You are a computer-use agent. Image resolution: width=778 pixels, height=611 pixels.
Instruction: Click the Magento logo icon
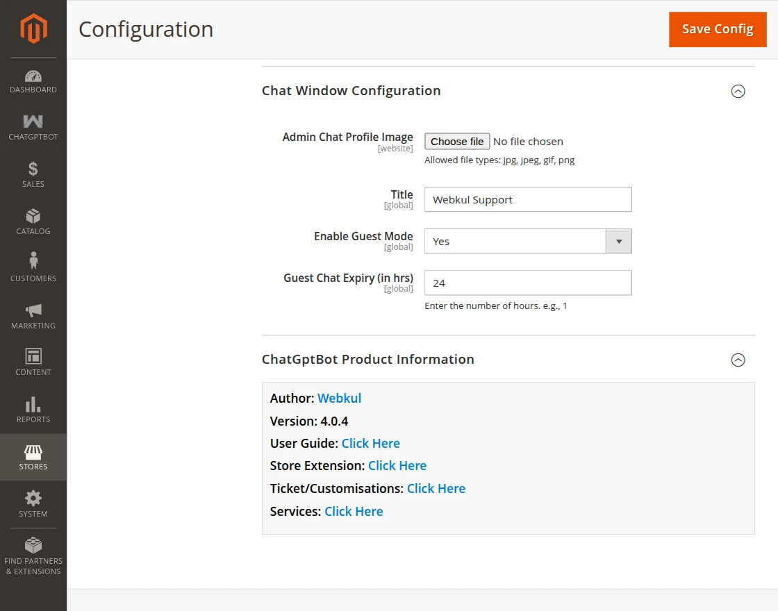[x=33, y=28]
